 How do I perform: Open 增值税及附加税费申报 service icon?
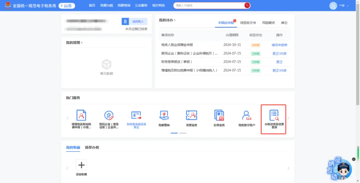81,115
